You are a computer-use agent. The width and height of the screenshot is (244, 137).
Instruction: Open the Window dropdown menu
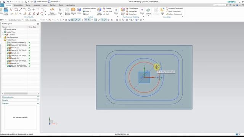click(54, 2)
